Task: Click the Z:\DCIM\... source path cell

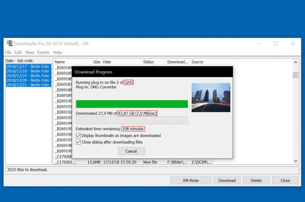Action: coord(201,162)
